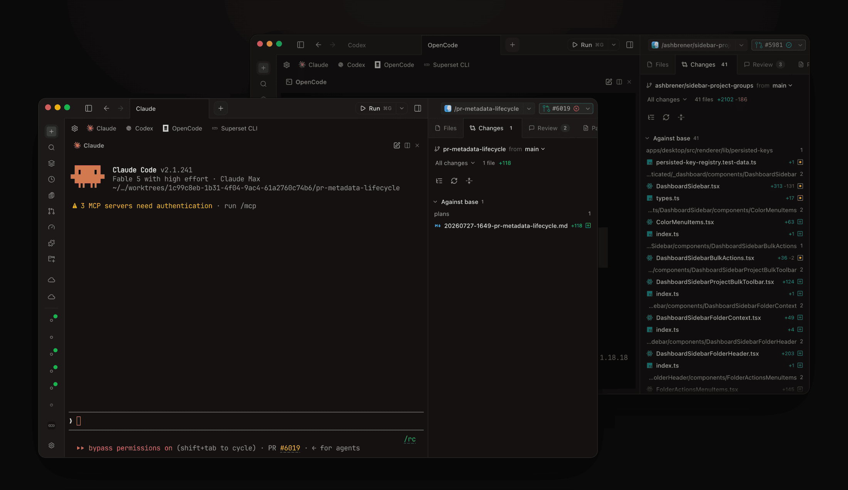Open DashboardSidebar.tsx in the changes list
Viewport: 848px width, 490px height.
click(687, 186)
